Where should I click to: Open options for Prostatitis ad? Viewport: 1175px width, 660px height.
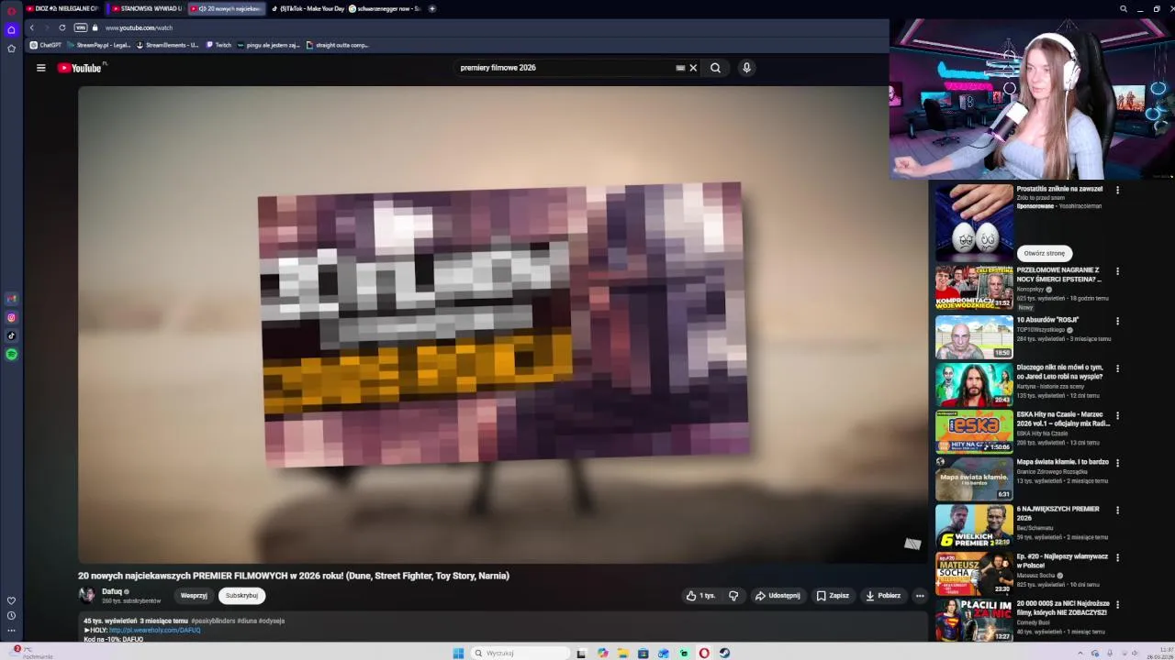click(1117, 190)
